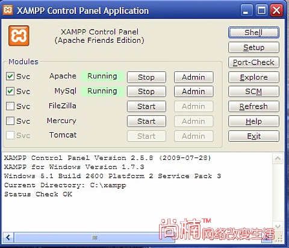Start the Mercury module
The image size is (289, 248).
[146, 121]
